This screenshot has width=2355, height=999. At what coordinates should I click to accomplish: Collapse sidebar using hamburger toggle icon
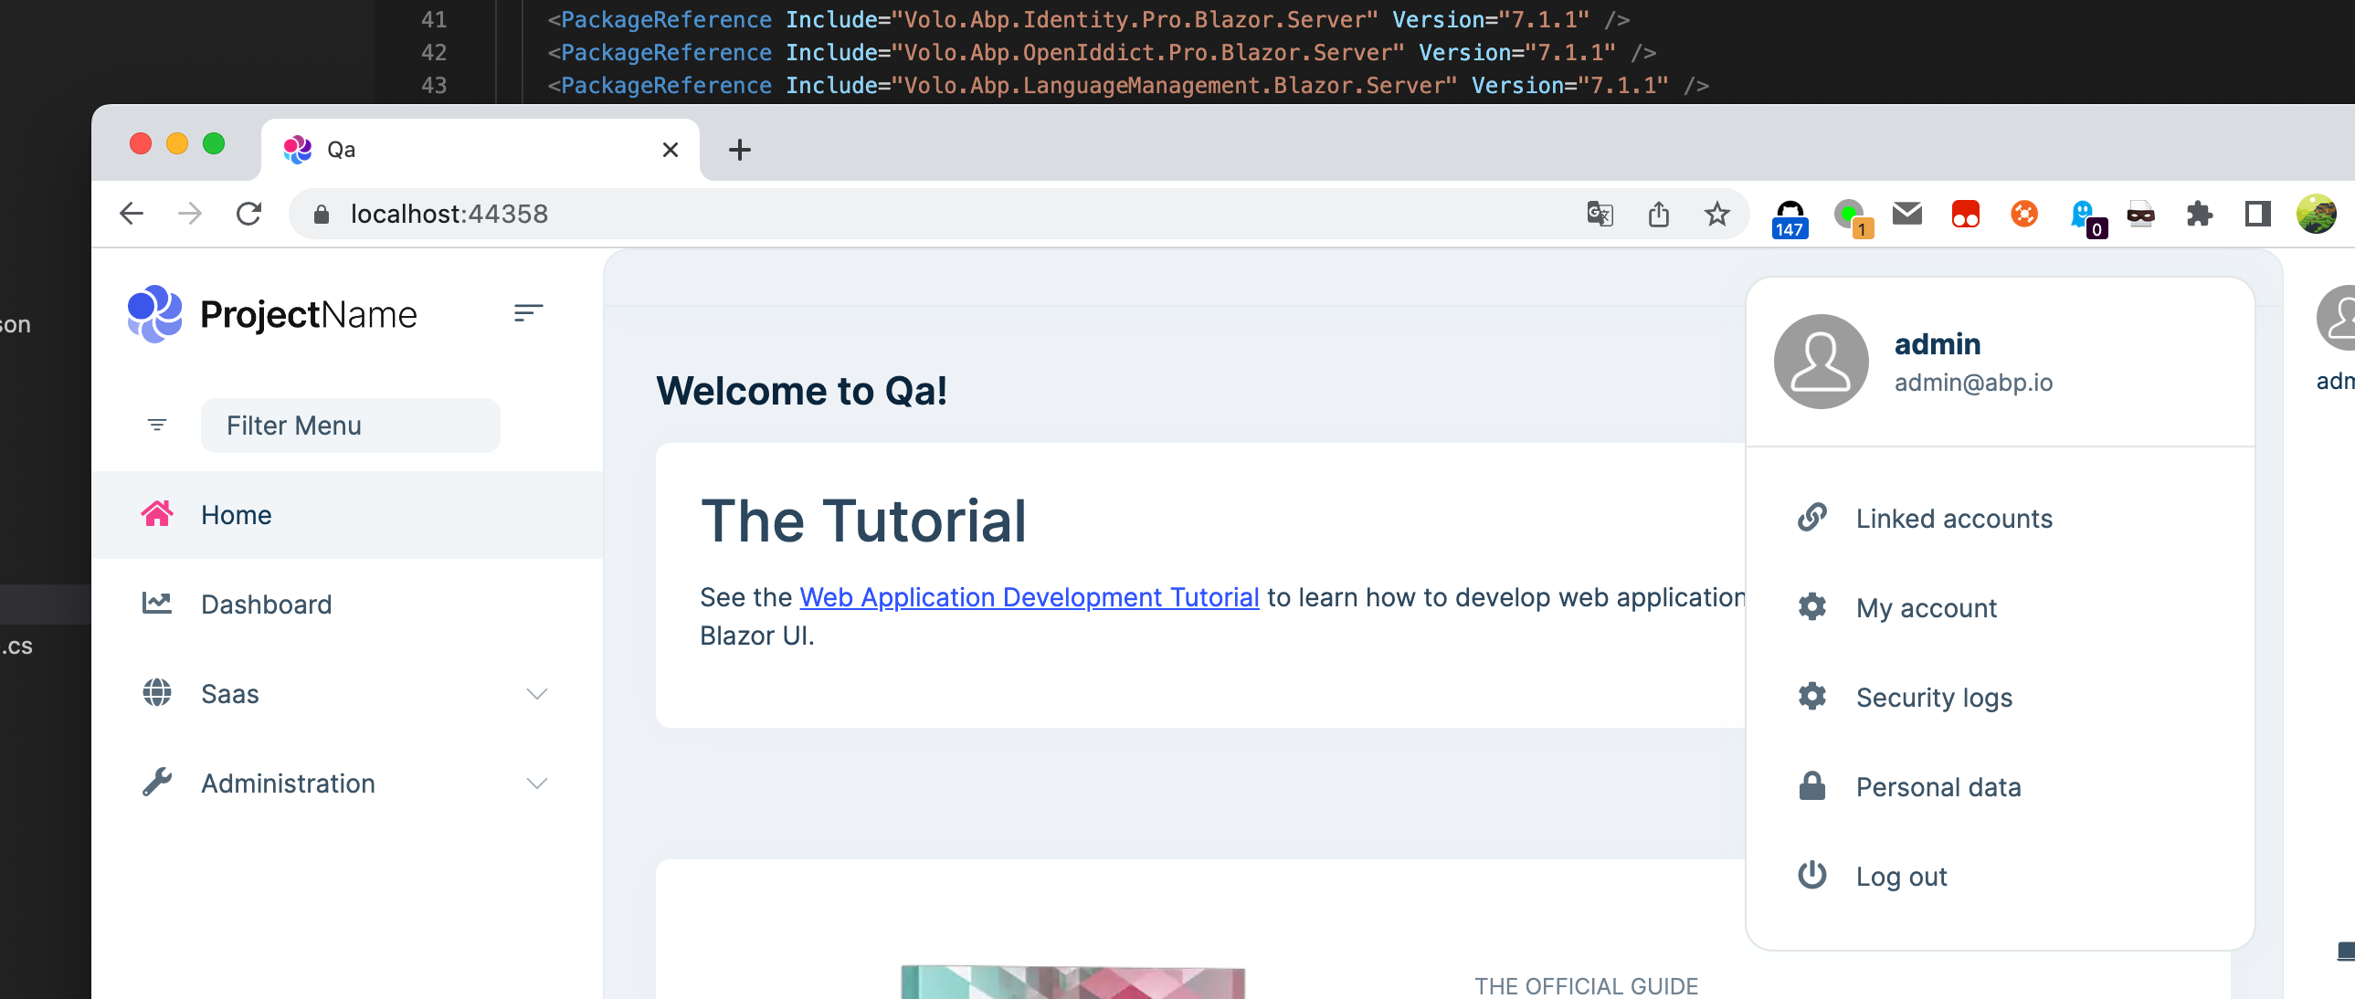pos(528,313)
